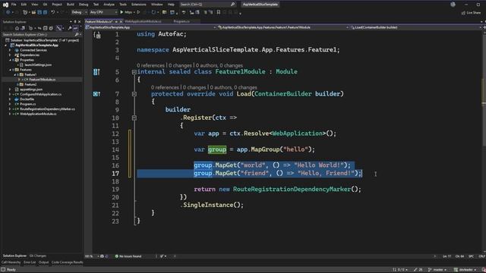The height and width of the screenshot is (273, 486).
Task: Open the Test menu
Action: click(x=96, y=5)
